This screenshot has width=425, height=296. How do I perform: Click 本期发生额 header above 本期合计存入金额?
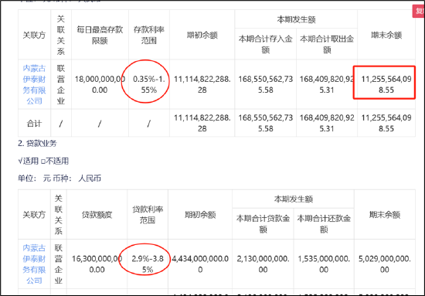(x=296, y=19)
